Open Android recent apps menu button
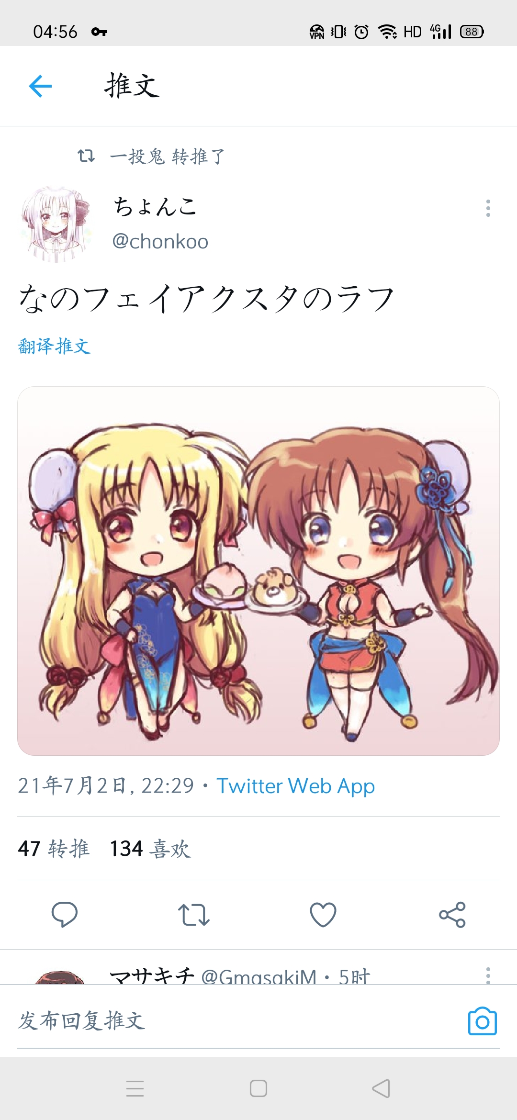This screenshot has height=1120, width=517. (x=135, y=1088)
